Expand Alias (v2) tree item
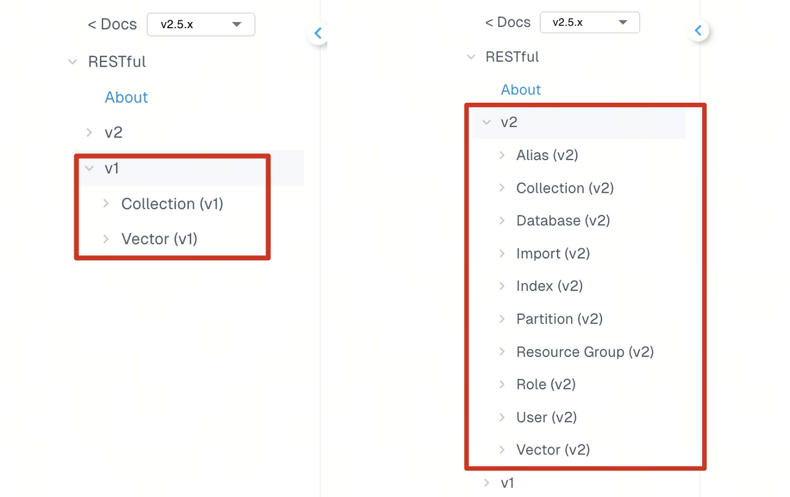790x497 pixels. click(x=502, y=155)
